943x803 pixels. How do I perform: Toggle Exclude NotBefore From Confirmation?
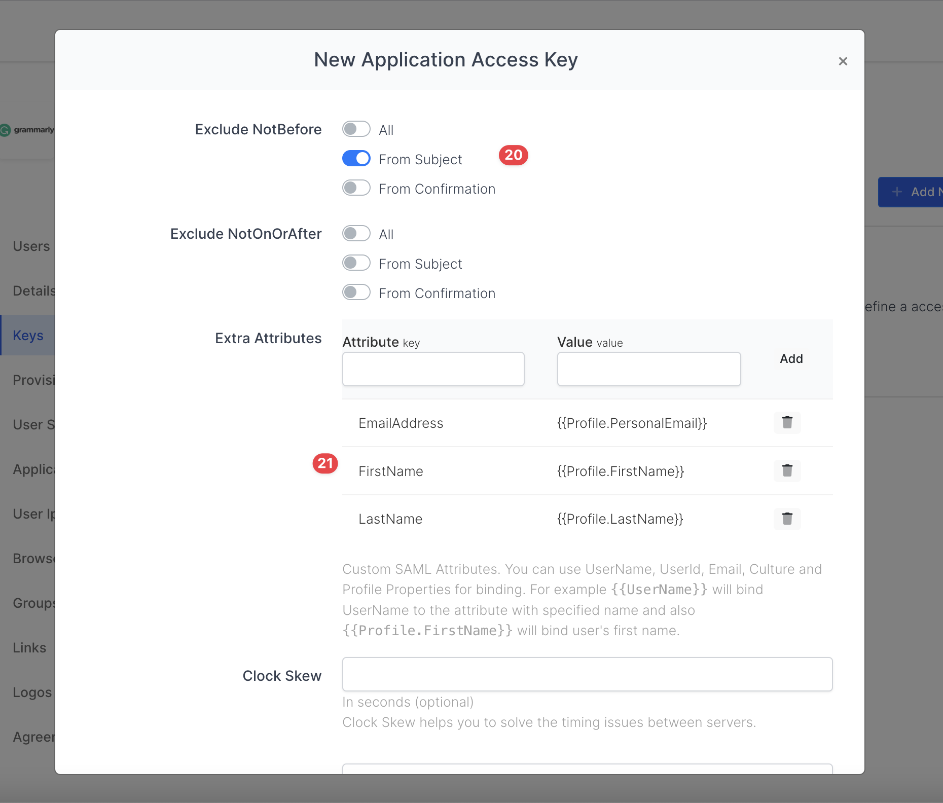coord(356,188)
